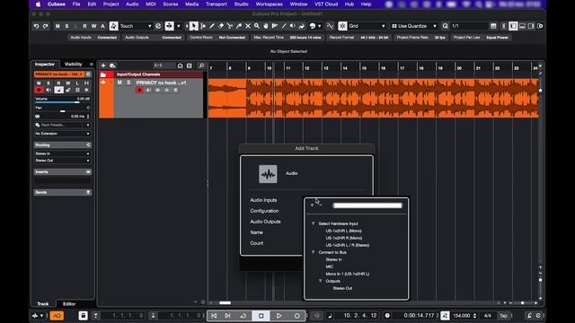Select the Object Selection arrow tool
The height and width of the screenshot is (323, 575).
point(194,26)
